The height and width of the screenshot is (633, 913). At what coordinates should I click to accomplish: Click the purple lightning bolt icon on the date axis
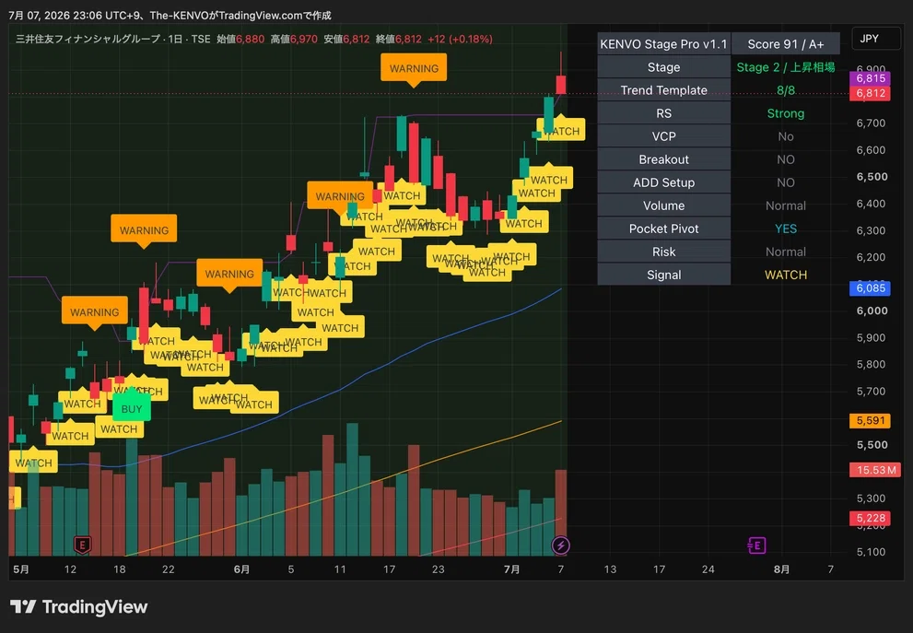tap(560, 545)
